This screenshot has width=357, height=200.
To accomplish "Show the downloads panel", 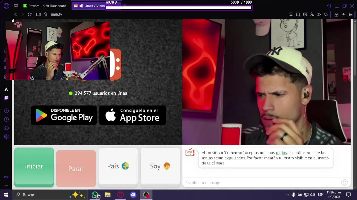I will (343, 14).
